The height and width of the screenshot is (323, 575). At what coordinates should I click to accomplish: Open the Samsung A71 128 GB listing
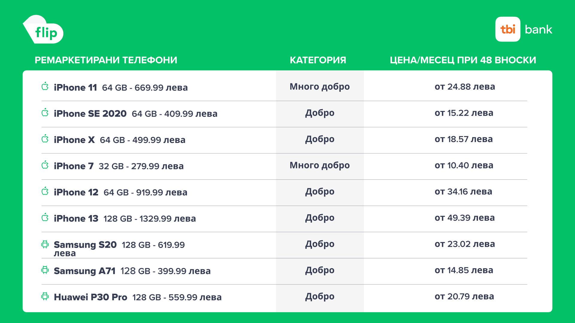[132, 271]
